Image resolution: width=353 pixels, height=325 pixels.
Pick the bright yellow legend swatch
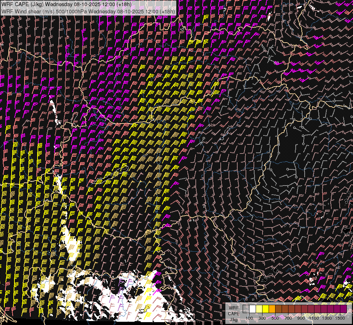[x=265, y=309]
